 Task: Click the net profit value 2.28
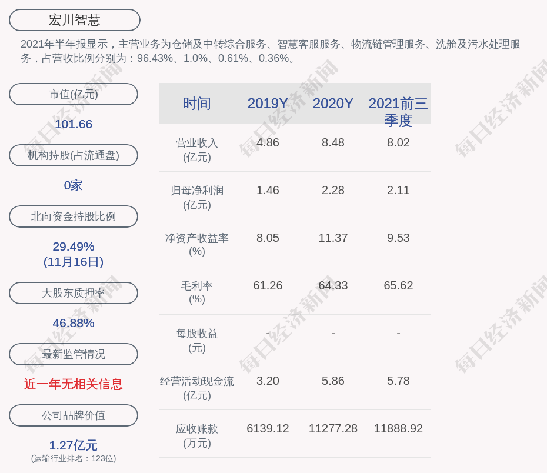[x=333, y=190]
